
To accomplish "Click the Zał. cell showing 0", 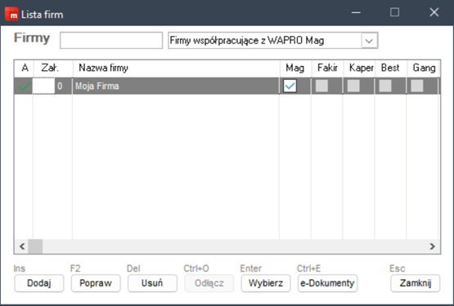I will tap(52, 86).
